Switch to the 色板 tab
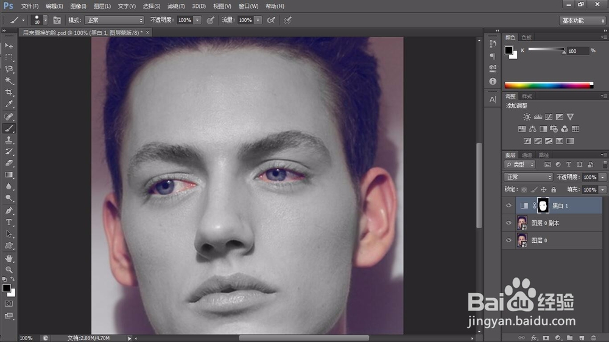Image resolution: width=609 pixels, height=342 pixels. (527, 37)
